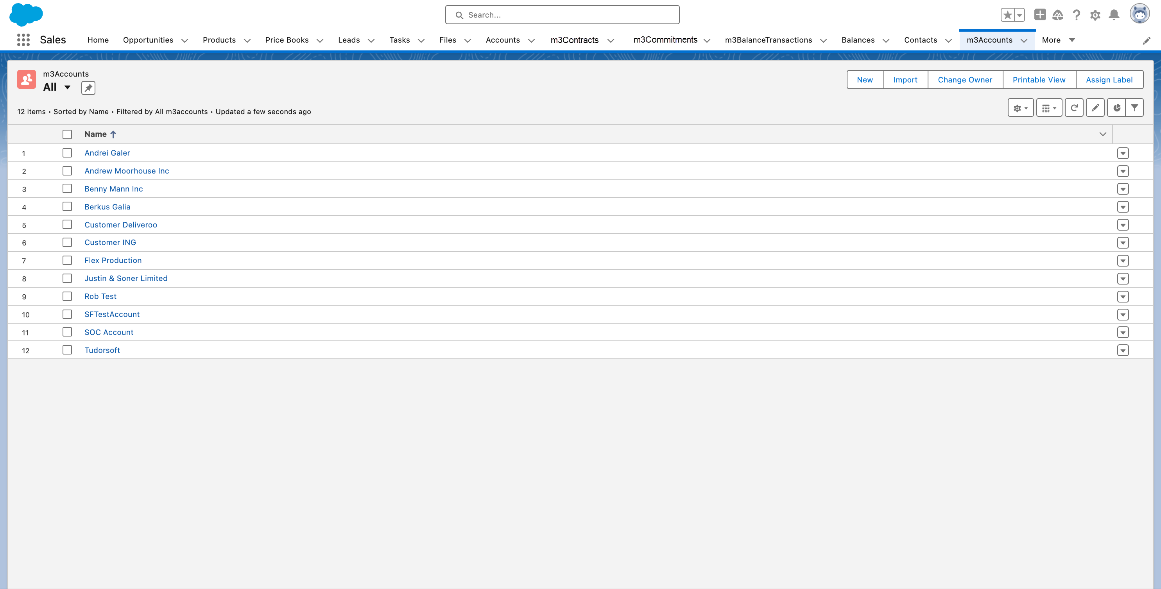
Task: Expand the Products tab chevron
Action: point(247,41)
